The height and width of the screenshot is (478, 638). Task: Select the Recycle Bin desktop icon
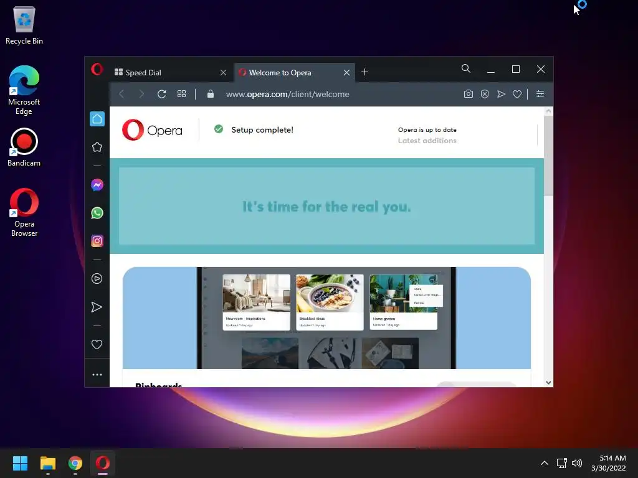[x=24, y=26]
